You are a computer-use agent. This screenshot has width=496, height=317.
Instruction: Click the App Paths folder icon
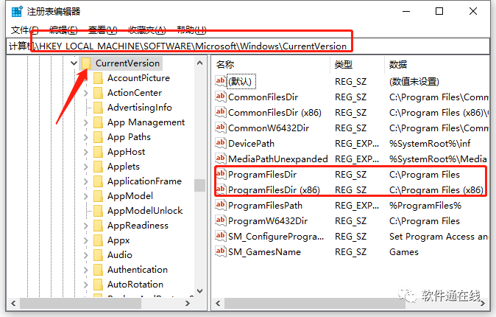(98, 137)
